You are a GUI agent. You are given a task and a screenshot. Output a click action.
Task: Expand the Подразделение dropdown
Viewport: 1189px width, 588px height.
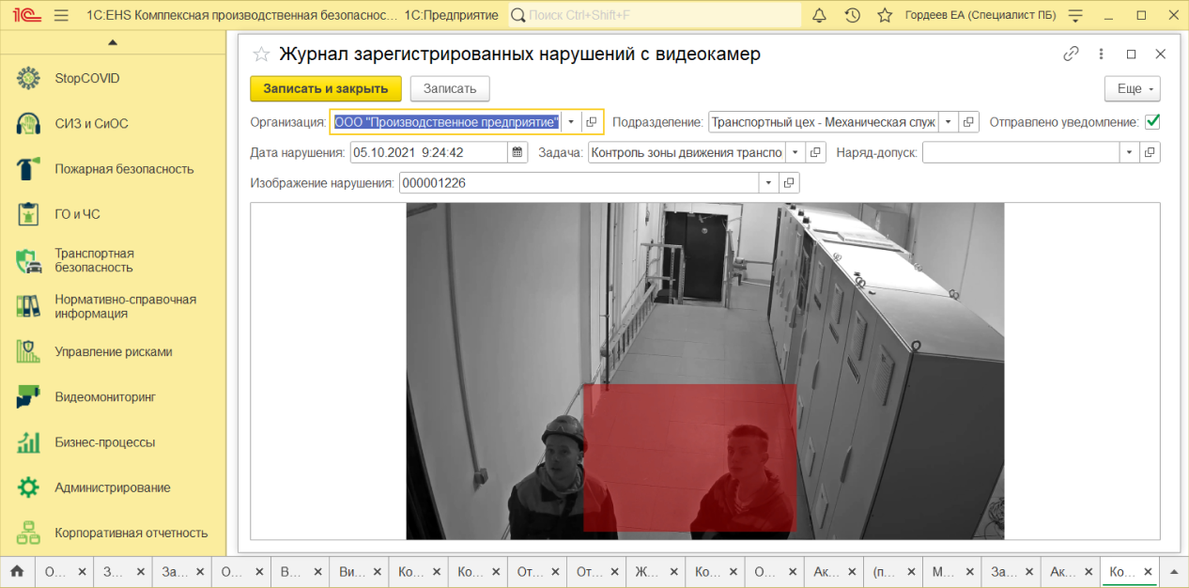click(948, 122)
